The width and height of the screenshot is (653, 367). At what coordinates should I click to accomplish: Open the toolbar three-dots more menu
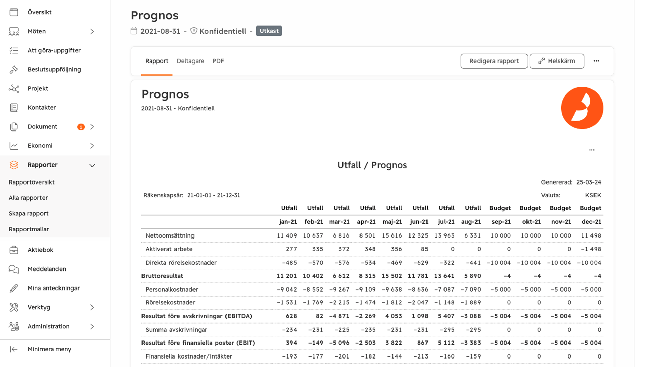tap(596, 61)
